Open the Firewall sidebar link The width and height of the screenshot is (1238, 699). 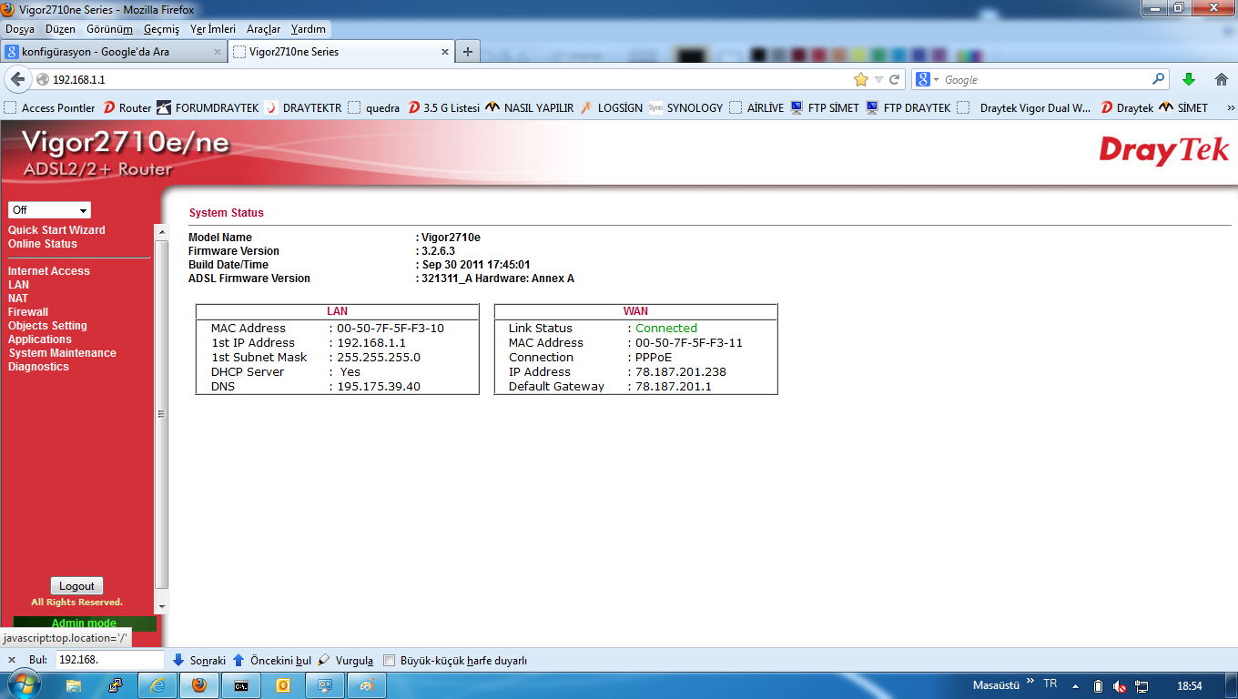pos(28,312)
